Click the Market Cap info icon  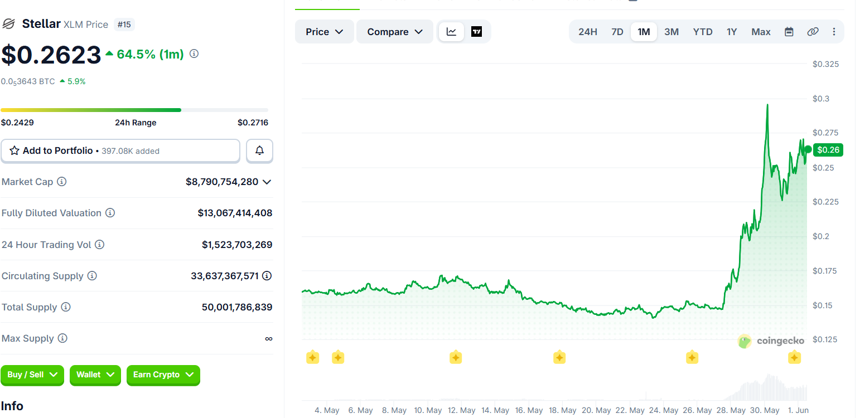[x=62, y=182]
